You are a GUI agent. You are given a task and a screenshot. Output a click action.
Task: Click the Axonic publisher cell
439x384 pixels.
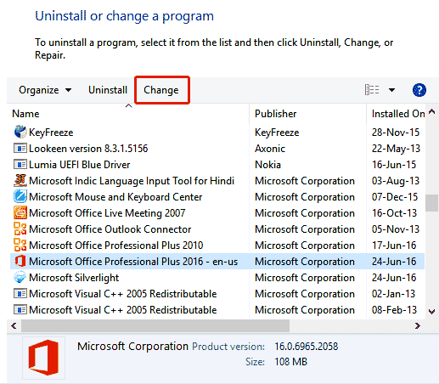coord(270,148)
